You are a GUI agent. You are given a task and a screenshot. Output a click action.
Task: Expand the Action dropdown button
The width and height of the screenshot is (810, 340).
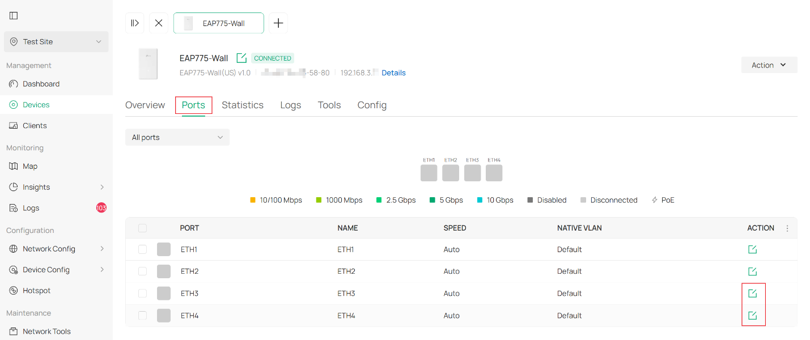tap(769, 65)
